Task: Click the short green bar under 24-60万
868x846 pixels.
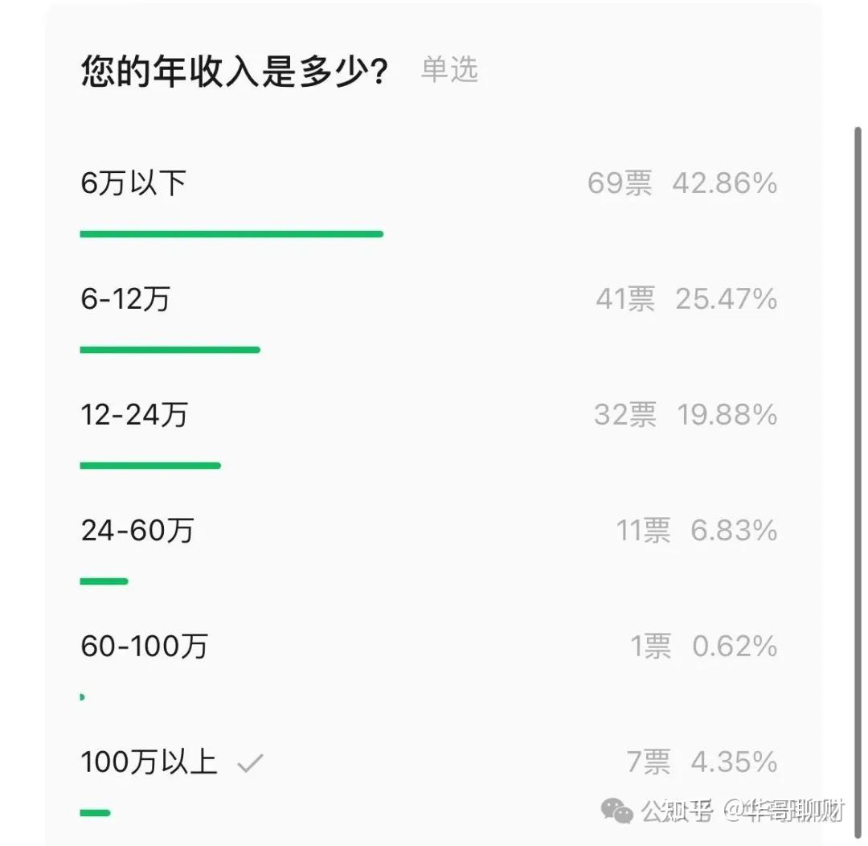Action: click(x=104, y=581)
